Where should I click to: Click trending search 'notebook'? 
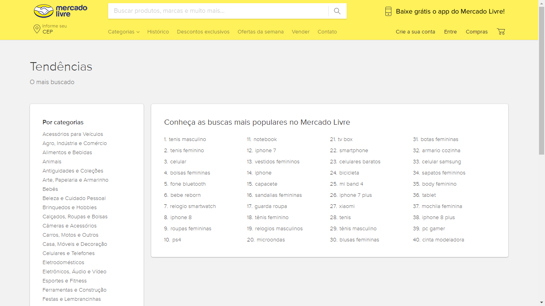tap(265, 139)
